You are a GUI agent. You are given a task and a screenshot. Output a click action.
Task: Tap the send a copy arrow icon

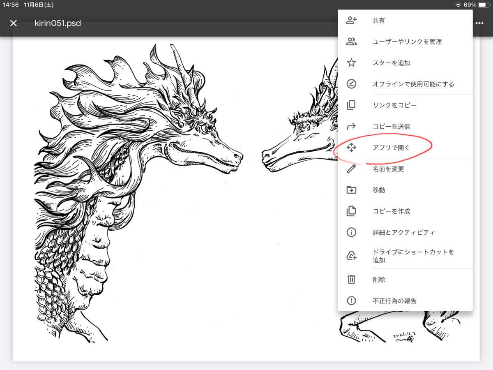pos(351,126)
